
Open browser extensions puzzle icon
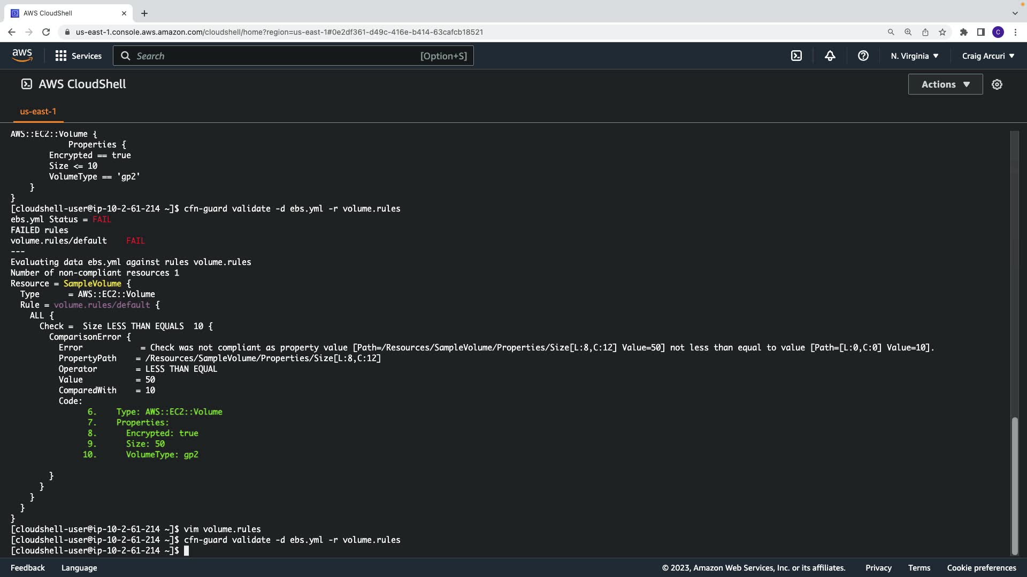pyautogui.click(x=963, y=32)
